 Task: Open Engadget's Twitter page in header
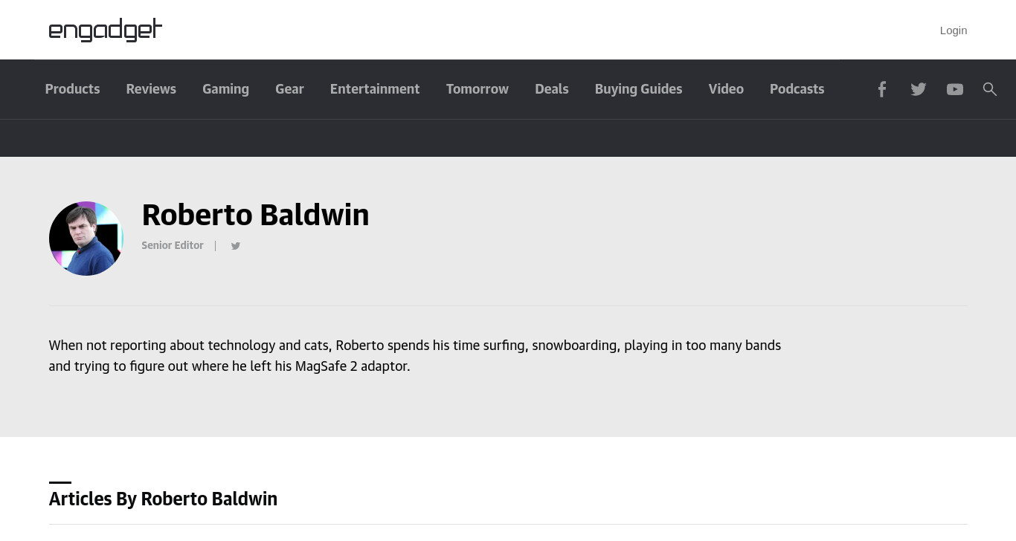919,89
